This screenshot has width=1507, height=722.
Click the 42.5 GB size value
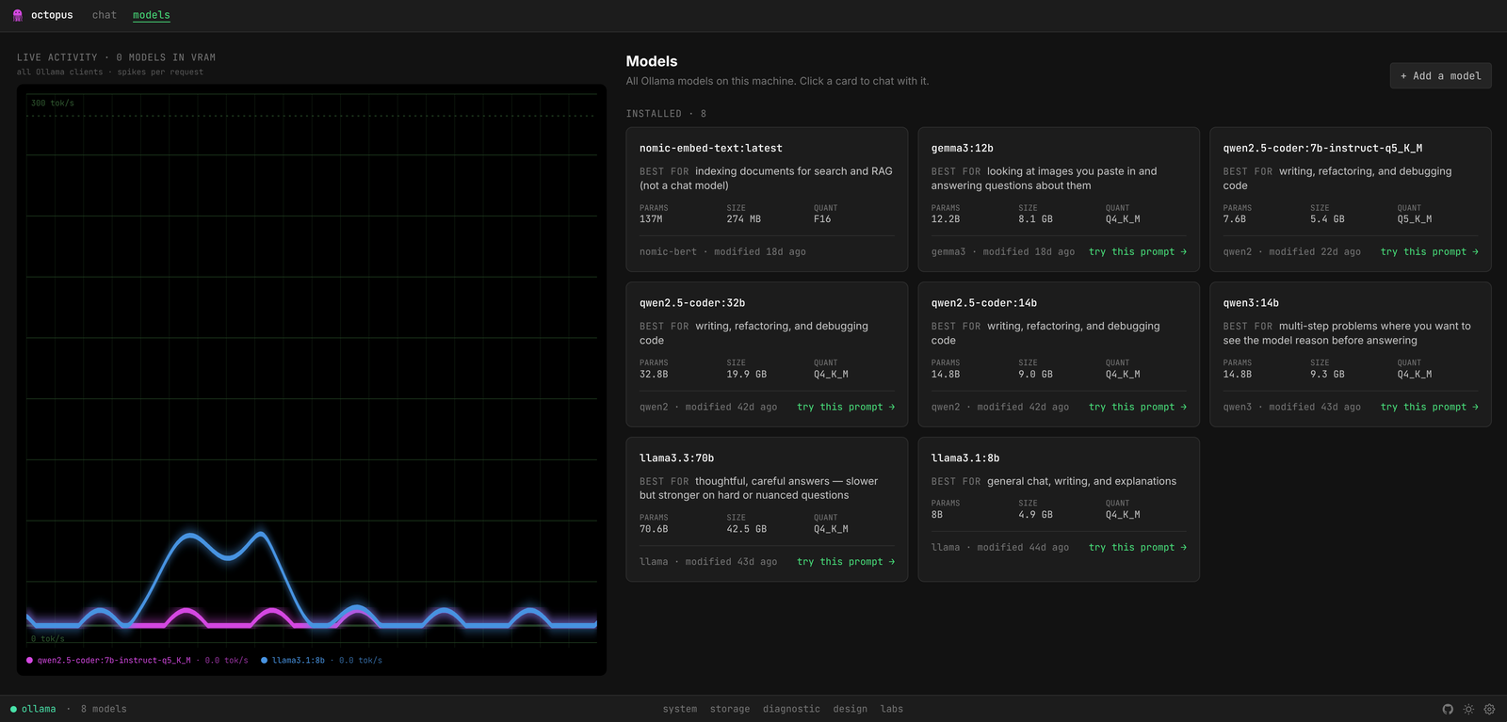(x=747, y=529)
